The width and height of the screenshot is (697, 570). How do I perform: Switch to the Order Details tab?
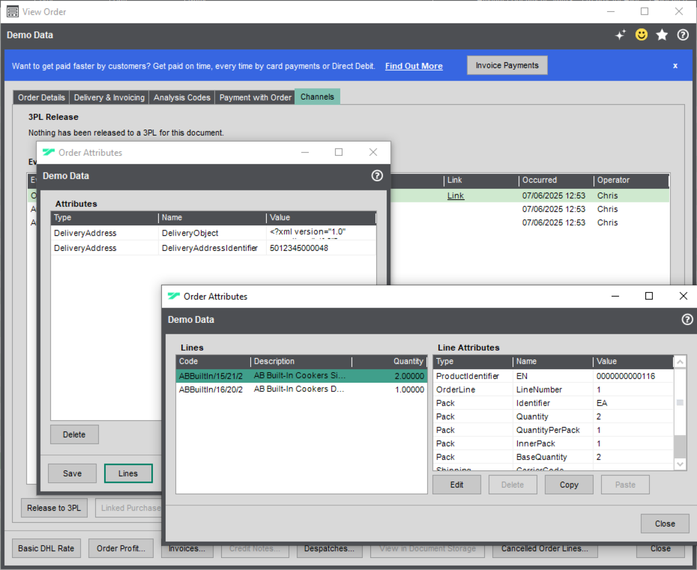(41, 97)
